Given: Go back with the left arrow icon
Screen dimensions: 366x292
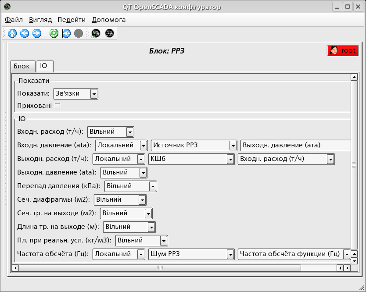Looking at the screenshot, I should (25, 33).
